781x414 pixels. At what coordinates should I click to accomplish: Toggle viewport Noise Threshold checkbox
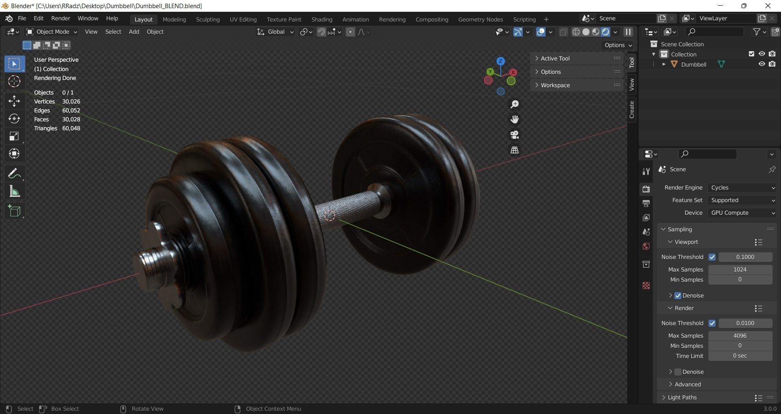[712, 257]
